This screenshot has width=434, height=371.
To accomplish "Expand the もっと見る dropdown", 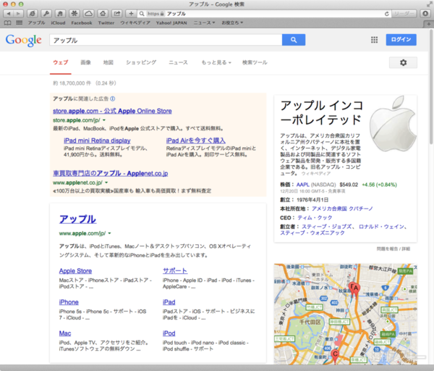I will tap(216, 62).
